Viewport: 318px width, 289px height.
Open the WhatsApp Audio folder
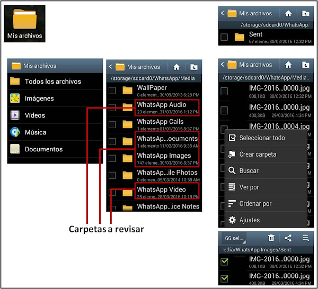click(x=154, y=107)
